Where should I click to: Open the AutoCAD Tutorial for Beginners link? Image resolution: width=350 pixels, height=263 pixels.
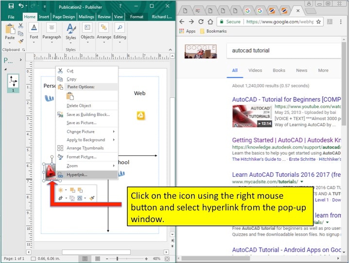286,99
